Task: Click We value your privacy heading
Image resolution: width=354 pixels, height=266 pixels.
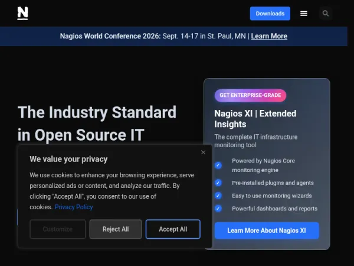Action: tap(68, 159)
